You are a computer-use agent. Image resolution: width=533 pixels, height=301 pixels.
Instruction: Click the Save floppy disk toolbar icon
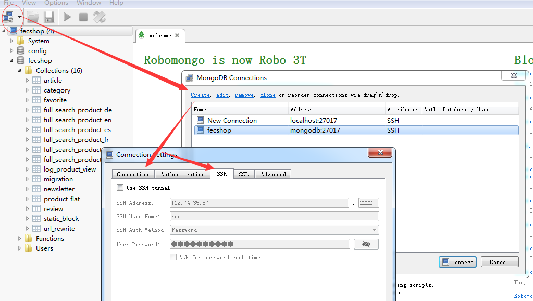coord(49,17)
